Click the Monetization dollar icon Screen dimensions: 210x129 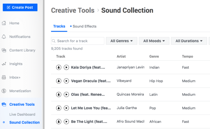[4, 91]
